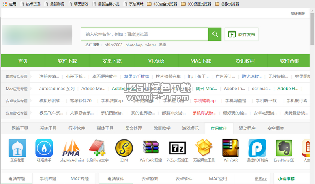315x184 pixels.
Task: Open 资讯教程 navigation item
Action: click(245, 61)
